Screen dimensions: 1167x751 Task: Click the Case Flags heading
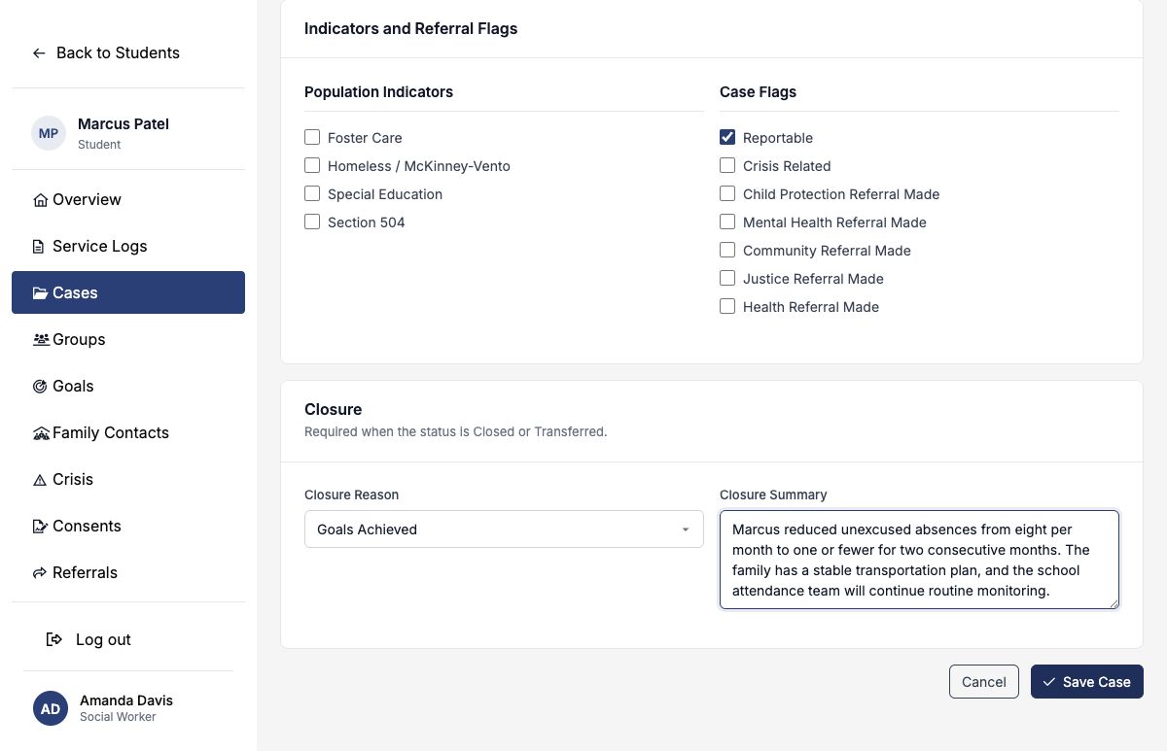coord(758,92)
